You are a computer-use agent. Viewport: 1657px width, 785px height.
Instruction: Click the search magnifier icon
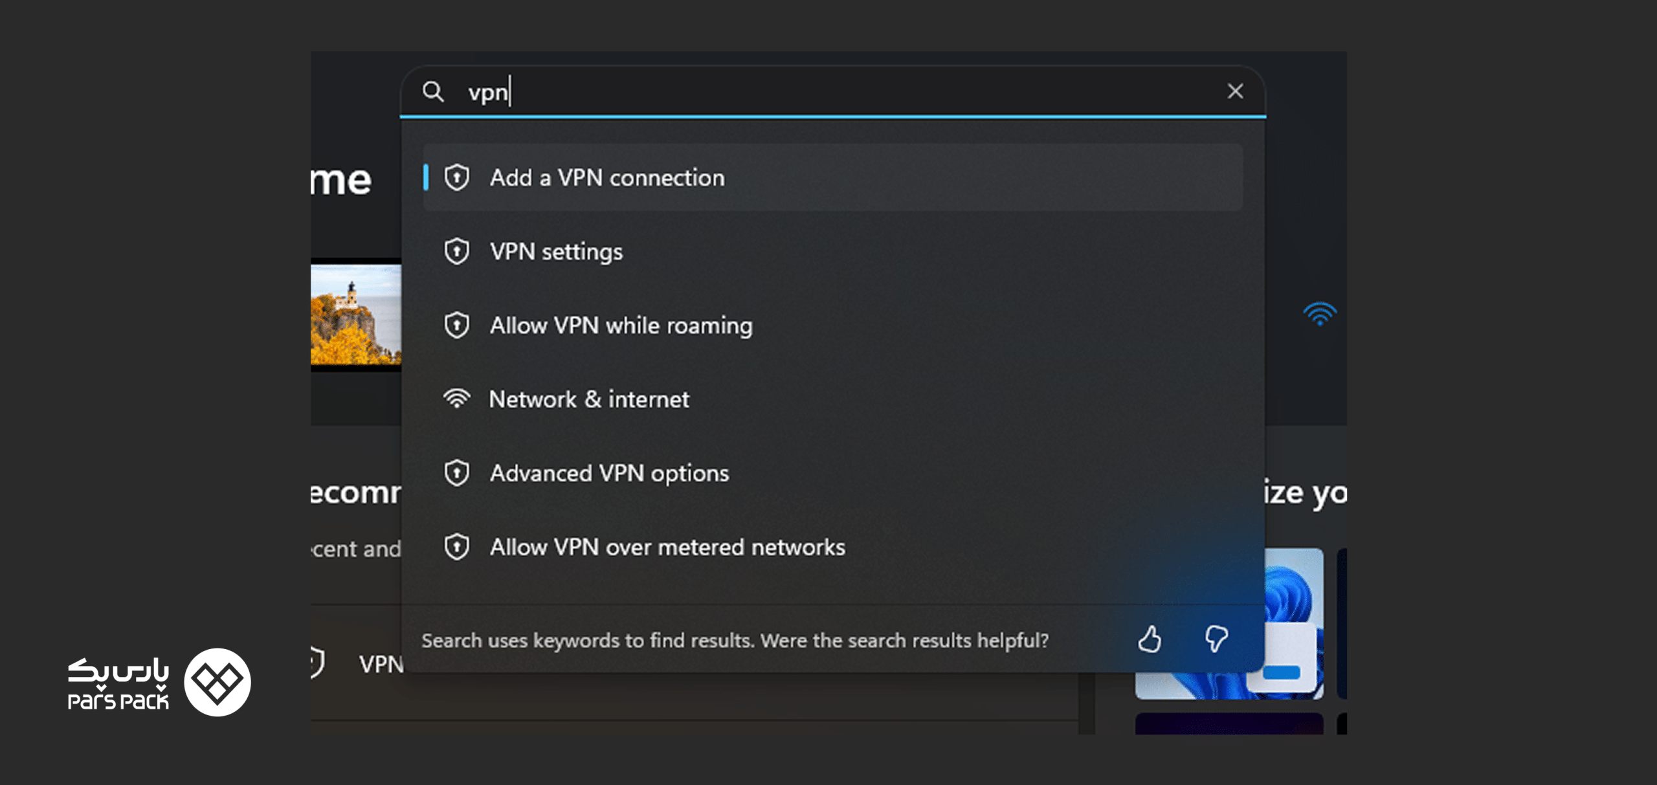(x=433, y=91)
